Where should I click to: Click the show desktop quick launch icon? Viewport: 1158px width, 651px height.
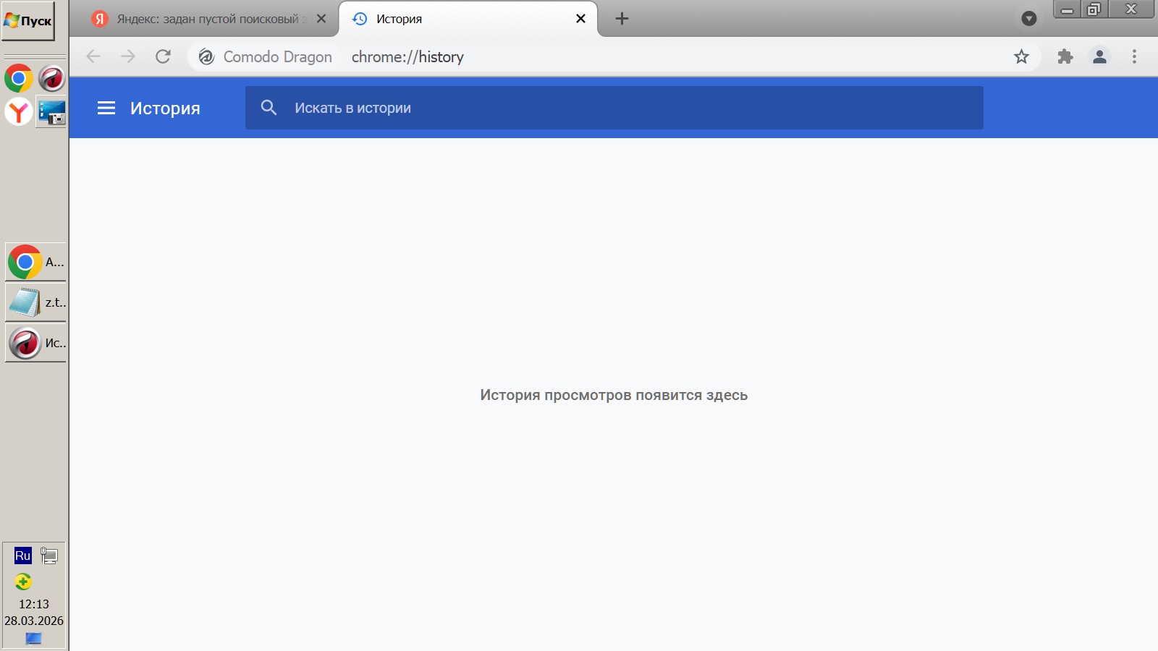click(51, 111)
